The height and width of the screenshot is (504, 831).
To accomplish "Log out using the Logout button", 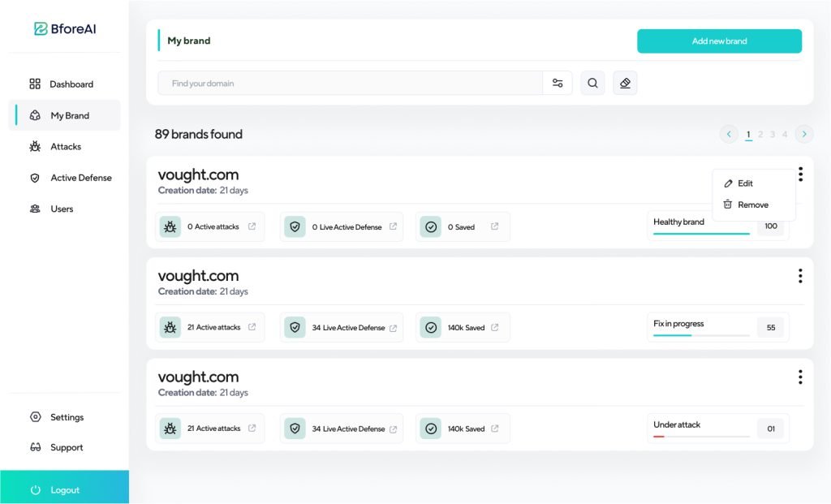I will coord(64,489).
